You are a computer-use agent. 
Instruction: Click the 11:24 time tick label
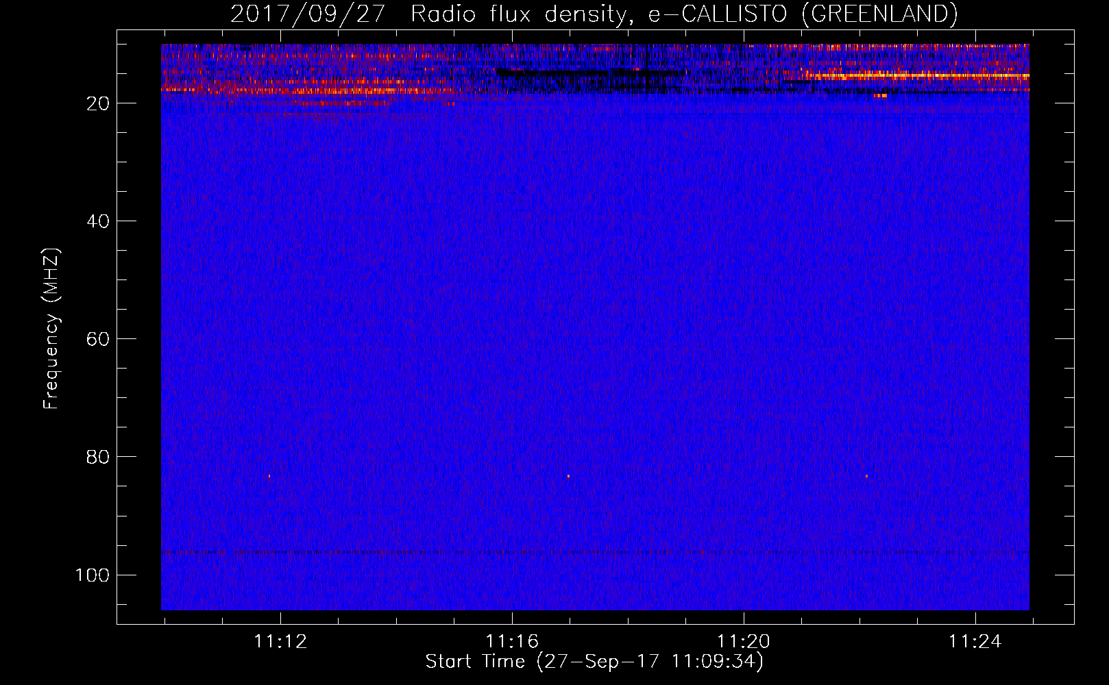tap(975, 642)
